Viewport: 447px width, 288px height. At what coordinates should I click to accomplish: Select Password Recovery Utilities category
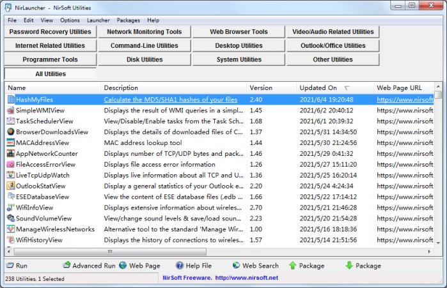50,31
